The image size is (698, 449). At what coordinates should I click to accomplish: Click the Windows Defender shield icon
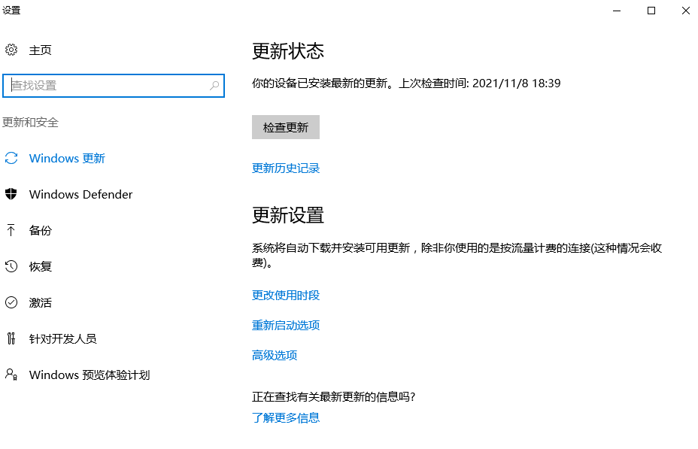11,194
